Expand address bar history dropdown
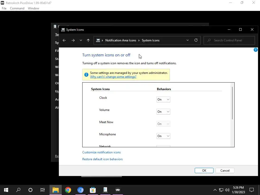 [188, 40]
